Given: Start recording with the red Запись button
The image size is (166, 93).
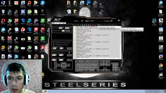Looking at the screenshot, I should (x=94, y=25).
